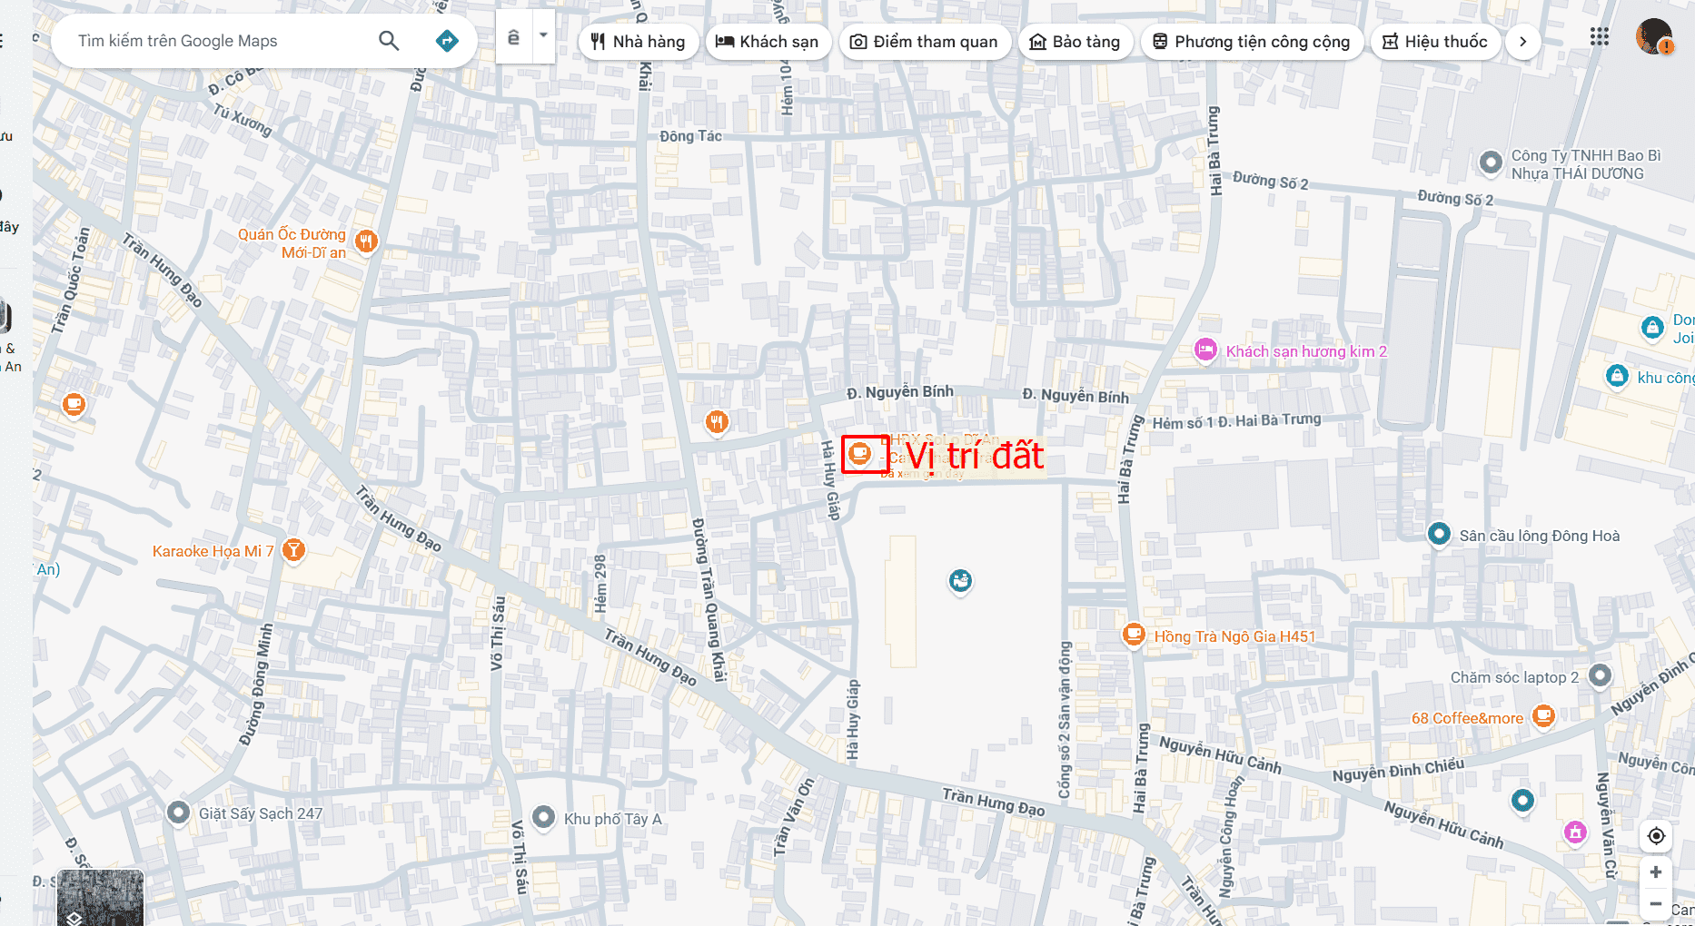Open the Quán Ốc Đường restaurant pin

[366, 241]
